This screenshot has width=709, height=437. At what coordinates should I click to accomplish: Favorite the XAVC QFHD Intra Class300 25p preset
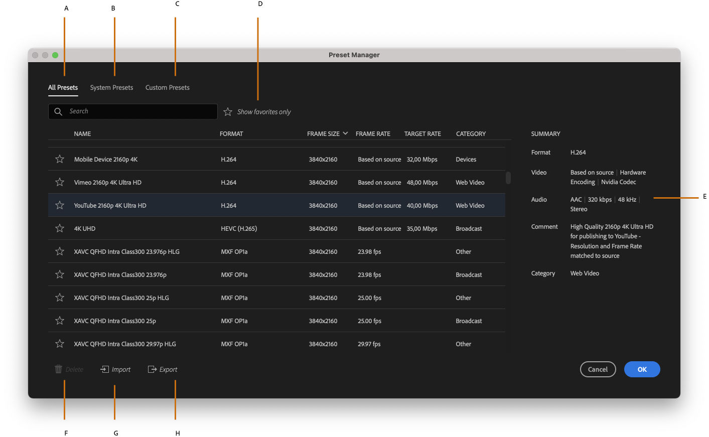tap(59, 321)
